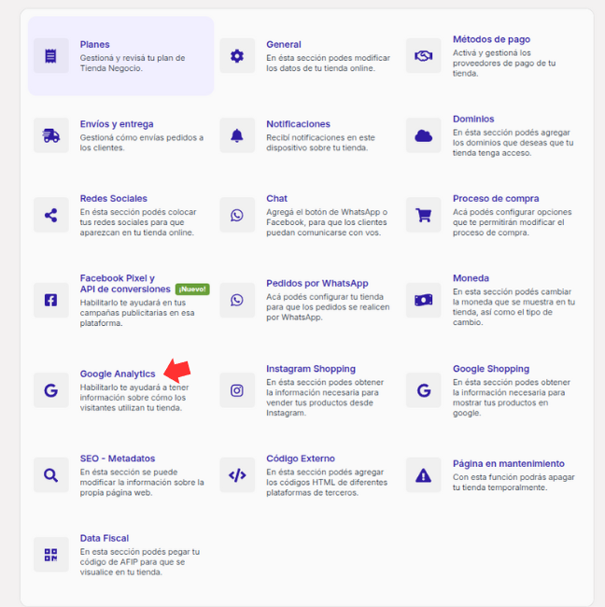605x607 pixels.
Task: Click the Código Externo code brackets icon
Action: [x=237, y=475]
